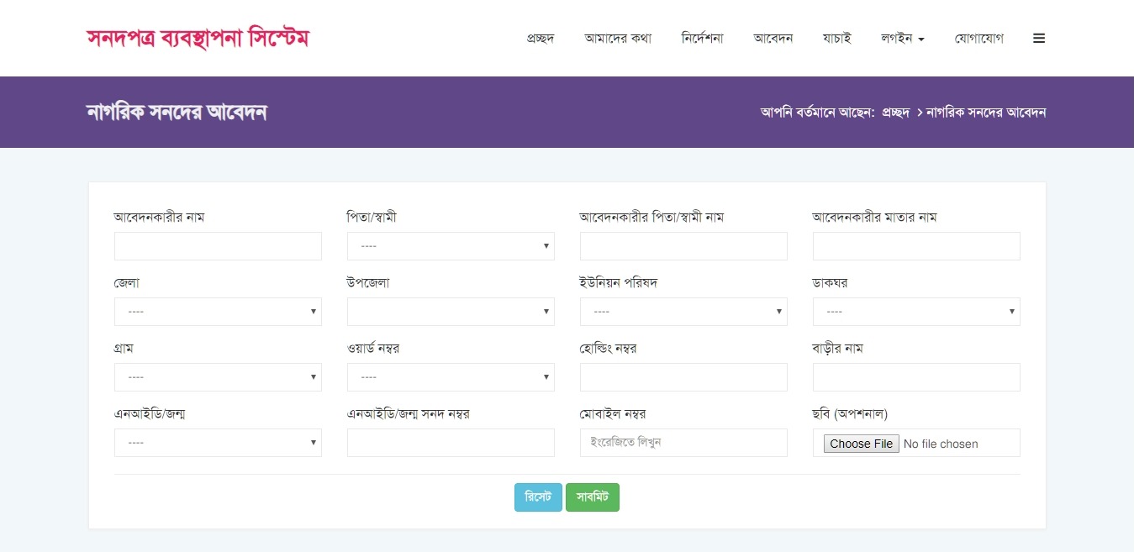
Task: Click the মোবাইল নম্বর input field
Action: (x=683, y=443)
